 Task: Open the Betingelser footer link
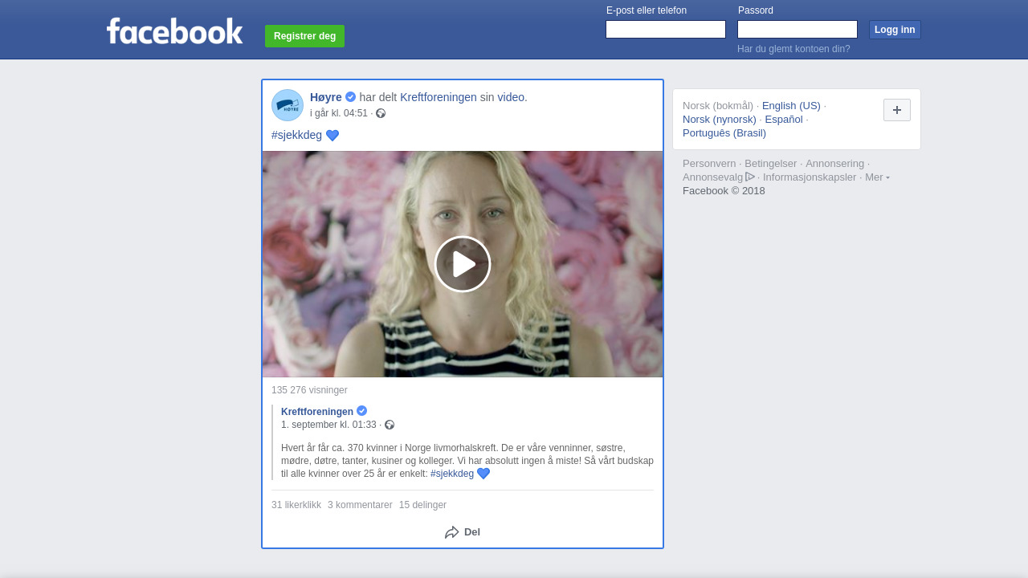(771, 164)
